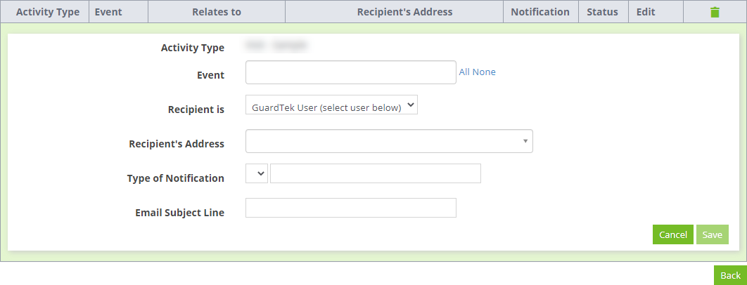Click the Save button

[713, 234]
